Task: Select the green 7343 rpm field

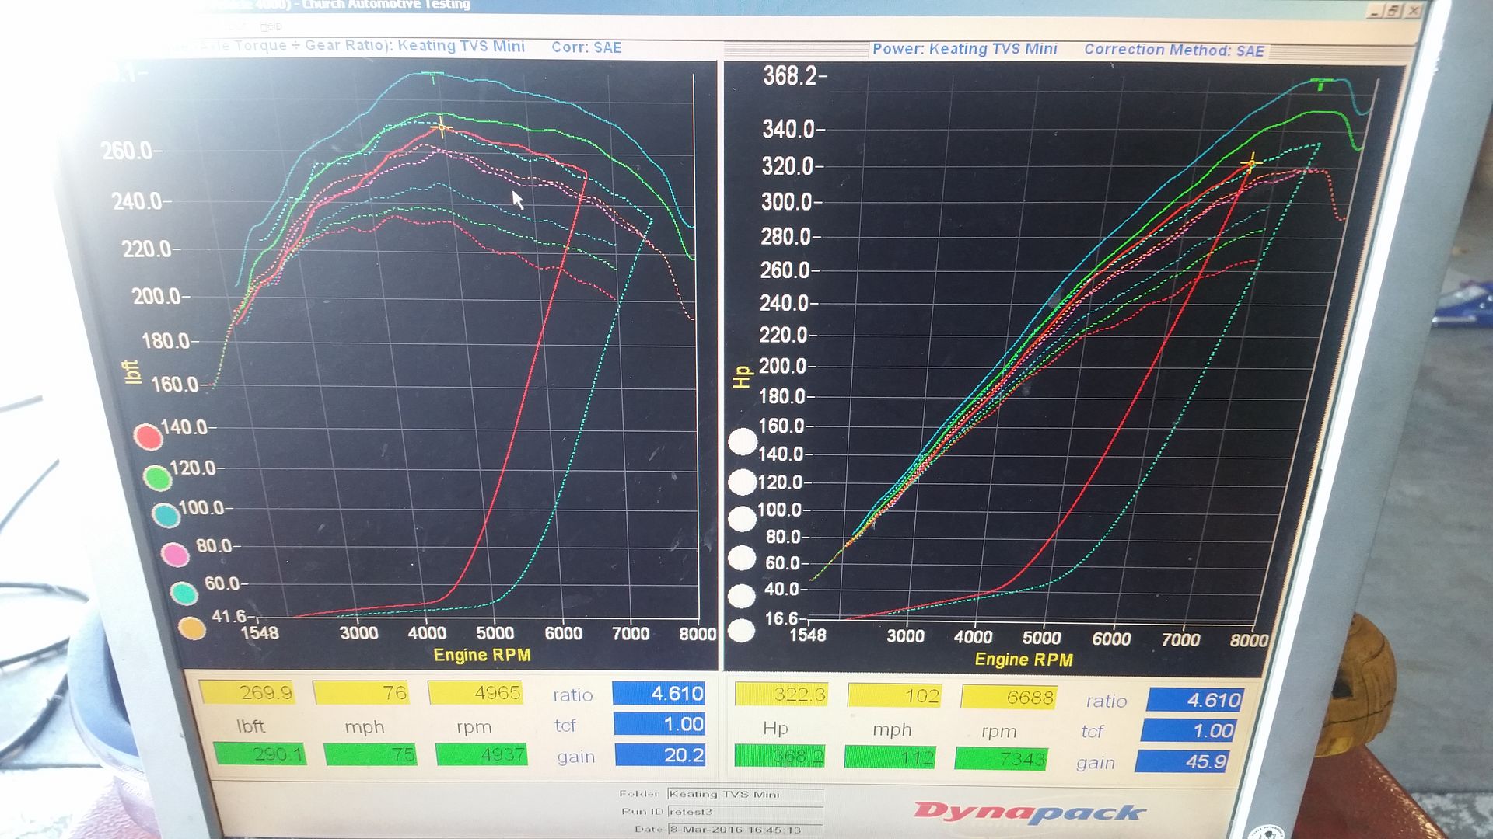Action: [1001, 759]
